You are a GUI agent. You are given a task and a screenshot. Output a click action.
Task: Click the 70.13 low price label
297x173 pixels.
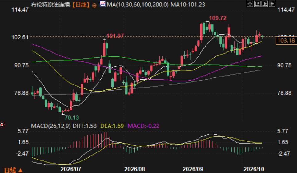72,118
